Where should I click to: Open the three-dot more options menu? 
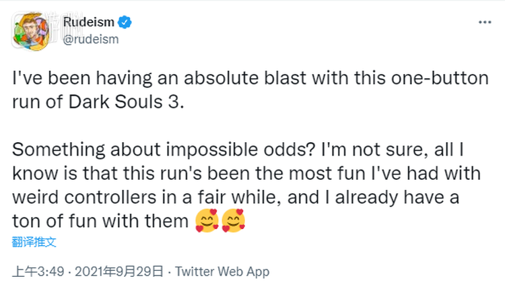(484, 22)
